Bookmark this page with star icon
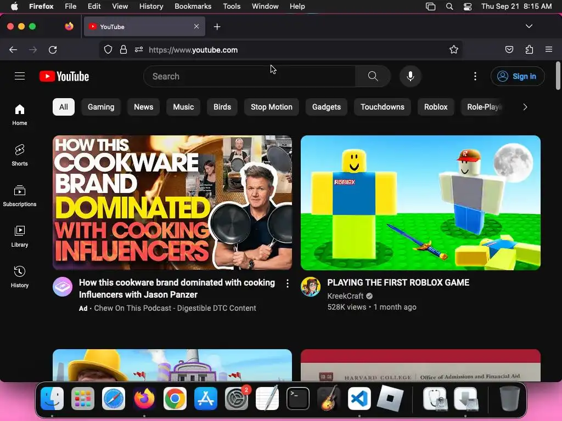 click(x=454, y=50)
